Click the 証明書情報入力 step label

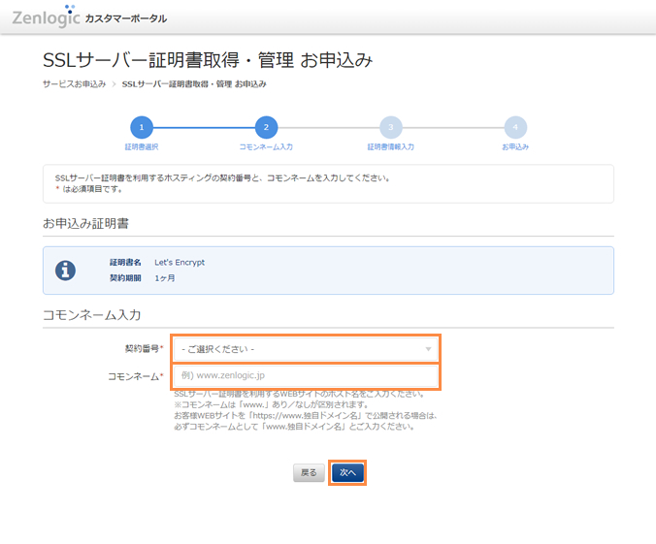(x=391, y=146)
